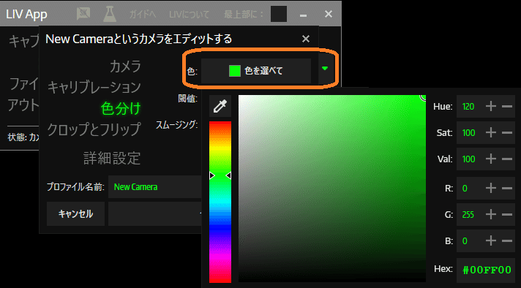Click the Hex field #00FF00
Screen dimensions: 521x288
(486, 270)
